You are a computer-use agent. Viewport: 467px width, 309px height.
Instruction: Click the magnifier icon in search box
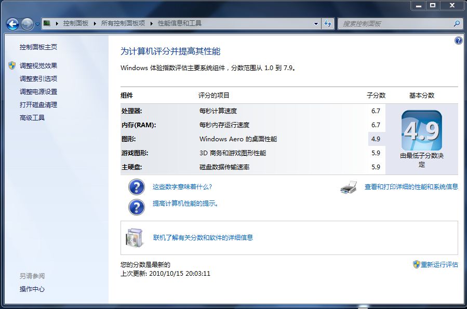tap(457, 23)
